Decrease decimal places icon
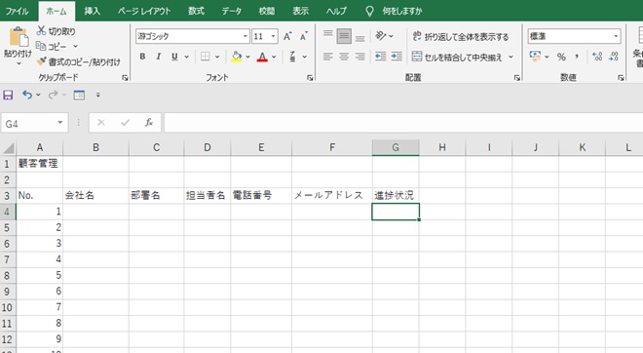This screenshot has height=353, width=643. (614, 57)
